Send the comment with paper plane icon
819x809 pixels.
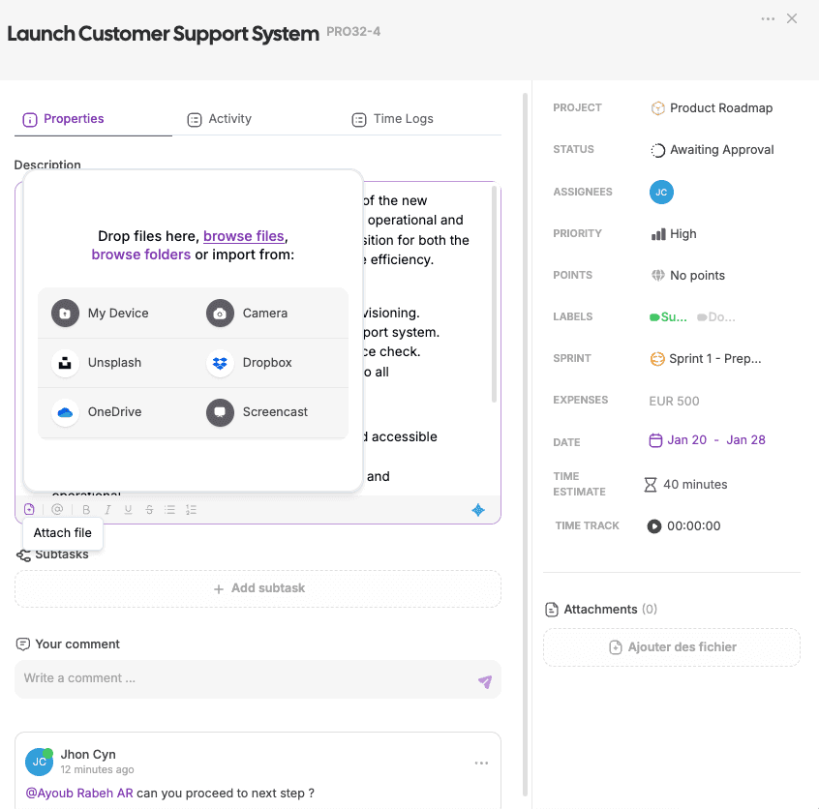pyautogui.click(x=485, y=681)
